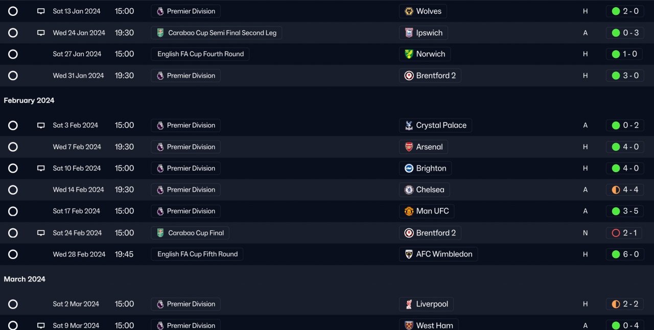
Task: View the 4 - 4 result against Chelsea
Action: pyautogui.click(x=625, y=190)
